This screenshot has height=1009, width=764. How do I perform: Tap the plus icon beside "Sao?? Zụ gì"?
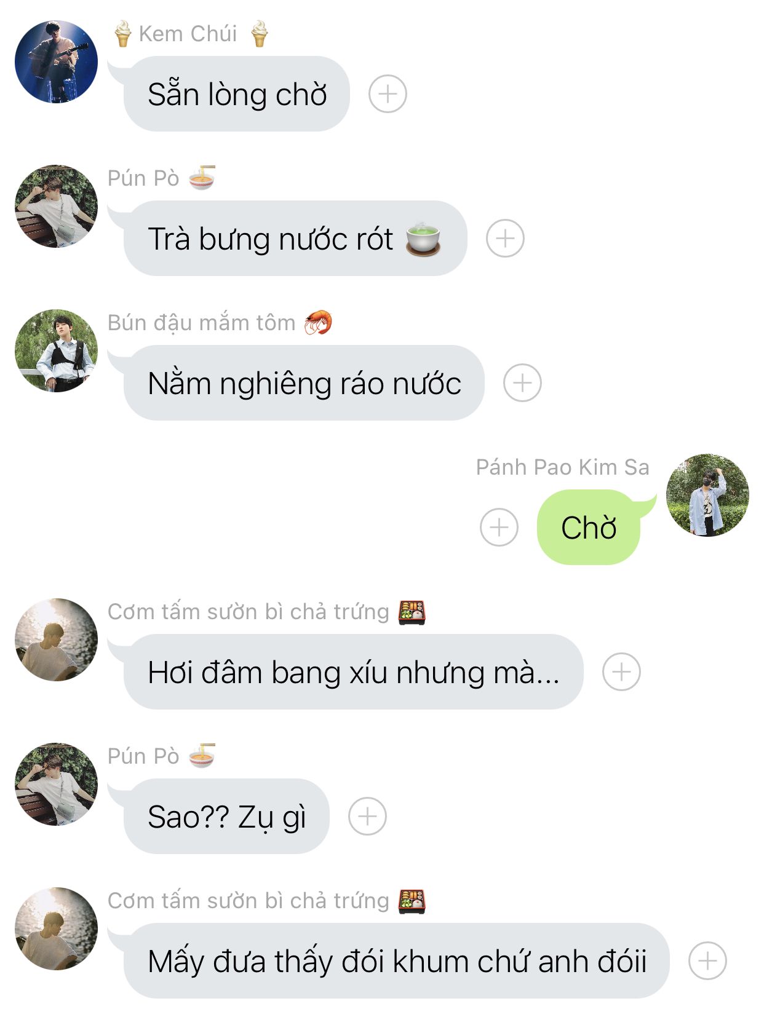point(367,817)
